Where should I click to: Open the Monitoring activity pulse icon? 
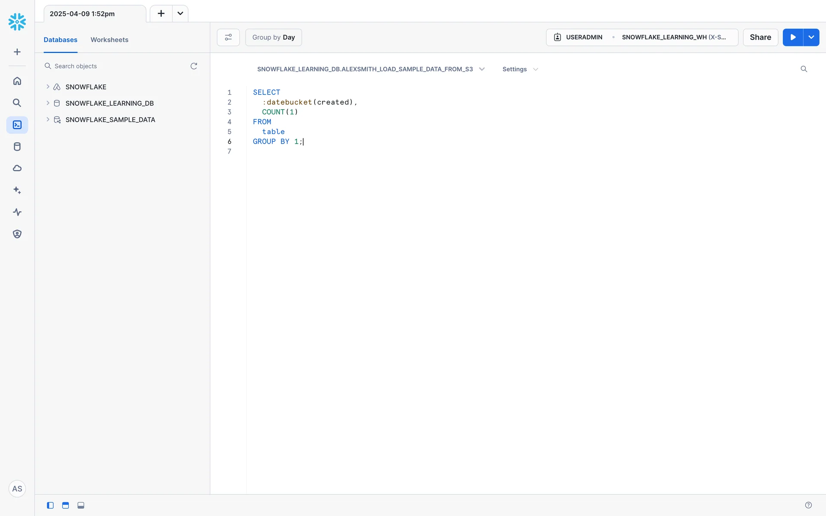[x=17, y=212]
